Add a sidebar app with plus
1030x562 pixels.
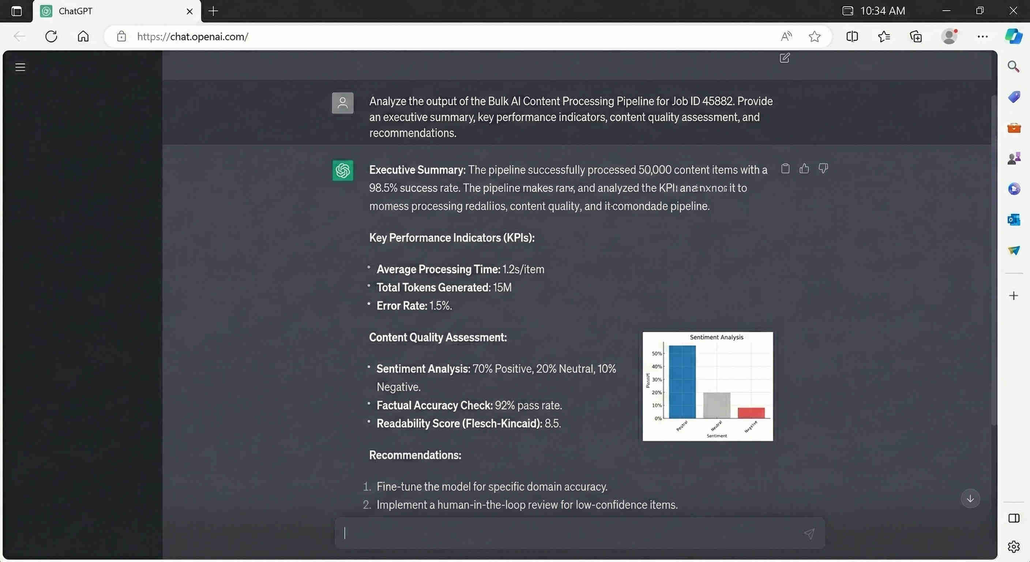(x=1013, y=296)
